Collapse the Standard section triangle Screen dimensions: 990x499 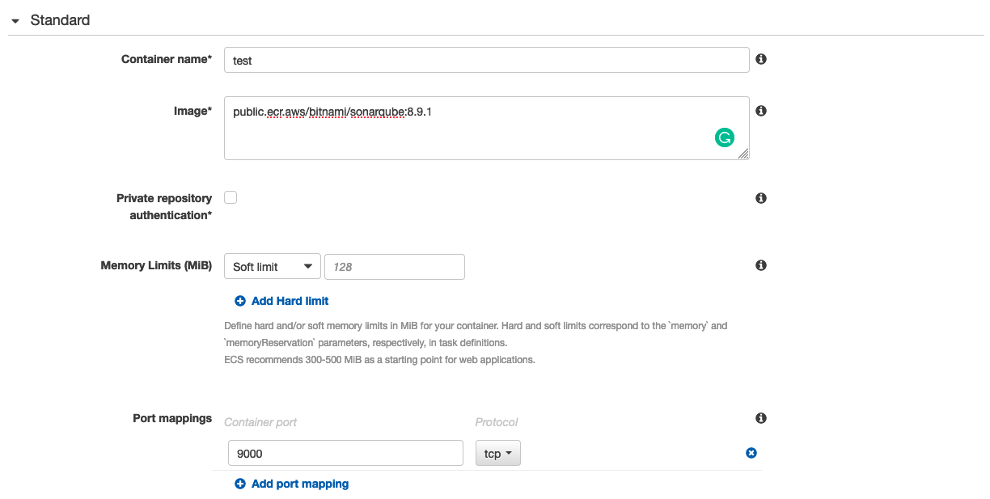[15, 21]
